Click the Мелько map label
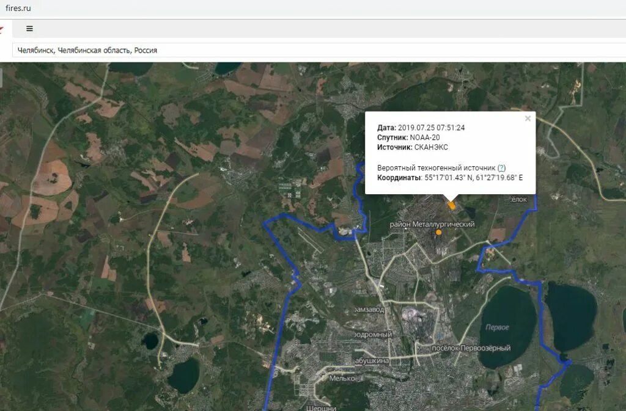This screenshot has width=626, height=411. [x=342, y=378]
